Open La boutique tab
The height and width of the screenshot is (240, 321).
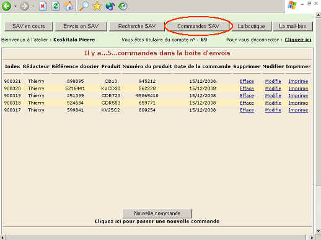click(251, 27)
